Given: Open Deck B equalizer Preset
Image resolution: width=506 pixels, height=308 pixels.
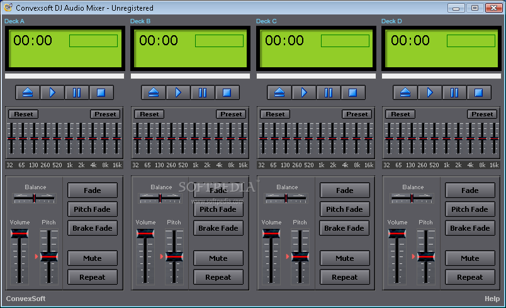Looking at the screenshot, I should click(x=231, y=114).
